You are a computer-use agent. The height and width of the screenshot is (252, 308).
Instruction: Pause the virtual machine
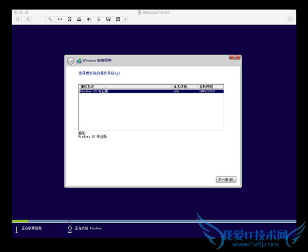pyautogui.click(x=17, y=19)
